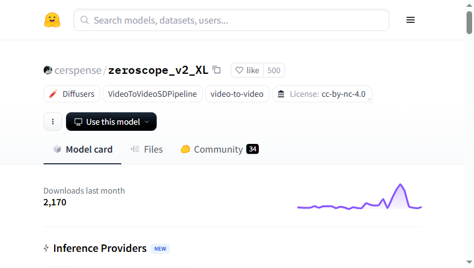Like the model with heart button
This screenshot has height=268, width=474.
coord(248,70)
